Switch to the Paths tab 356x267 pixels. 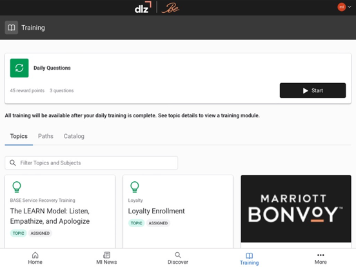[46, 136]
